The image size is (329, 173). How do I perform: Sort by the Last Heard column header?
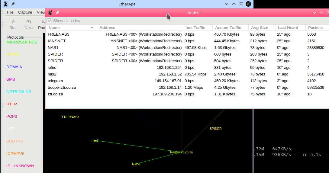(288, 28)
